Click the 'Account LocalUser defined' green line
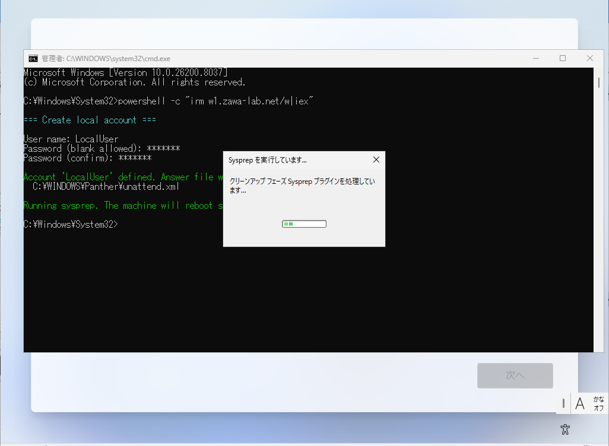 pos(123,177)
